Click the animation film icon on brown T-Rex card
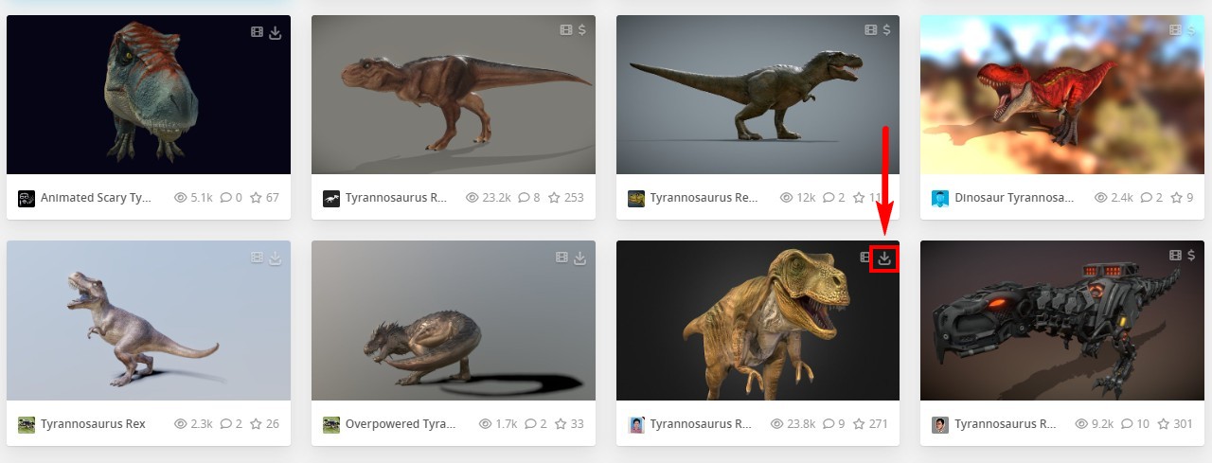 point(565,30)
